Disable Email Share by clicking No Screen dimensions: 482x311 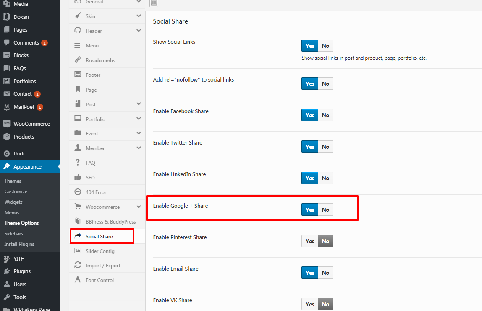[325, 273]
